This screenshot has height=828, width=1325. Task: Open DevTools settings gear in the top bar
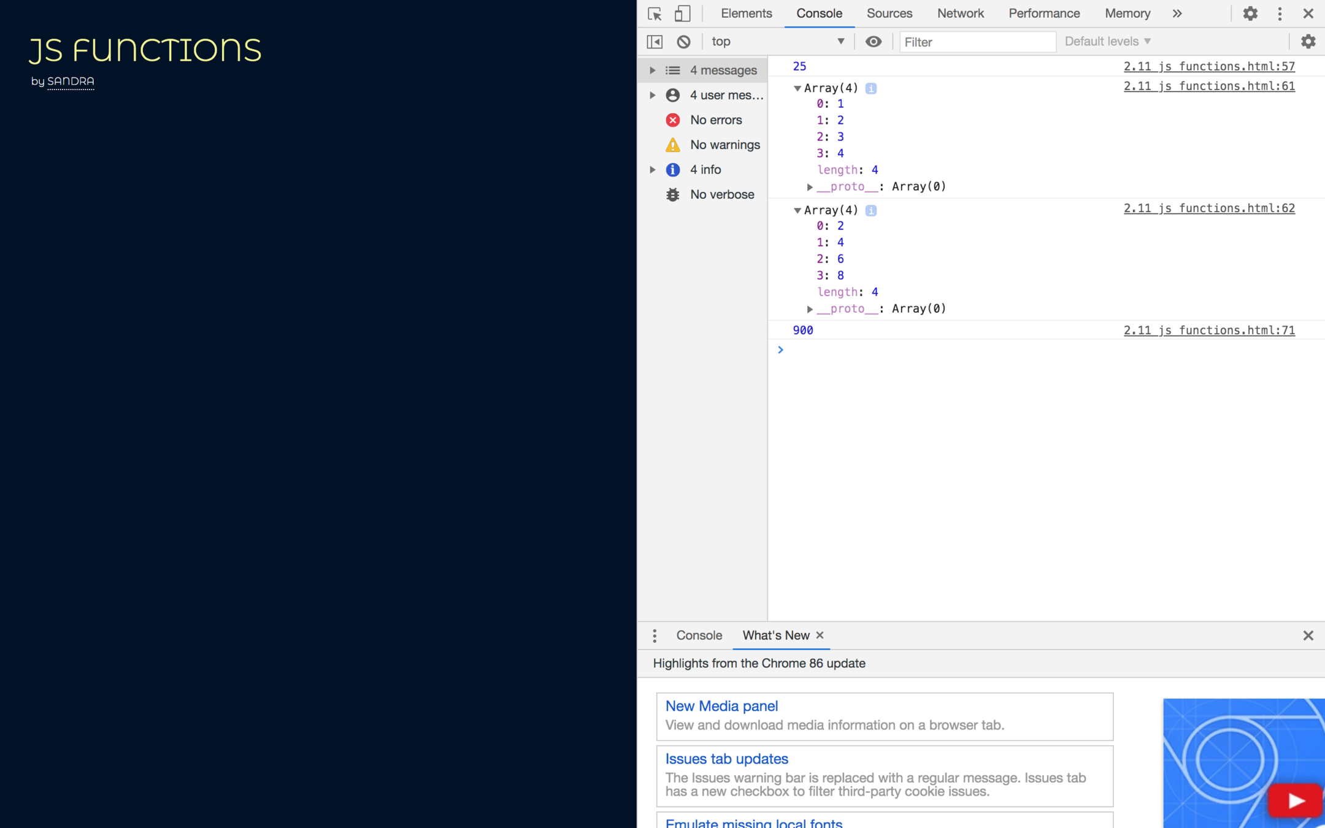point(1250,13)
